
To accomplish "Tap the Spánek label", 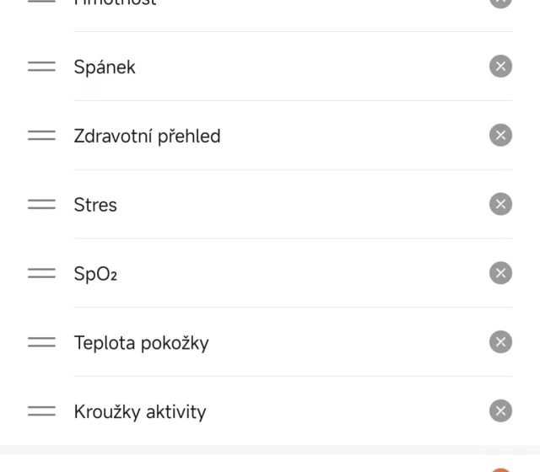I will coord(105,67).
